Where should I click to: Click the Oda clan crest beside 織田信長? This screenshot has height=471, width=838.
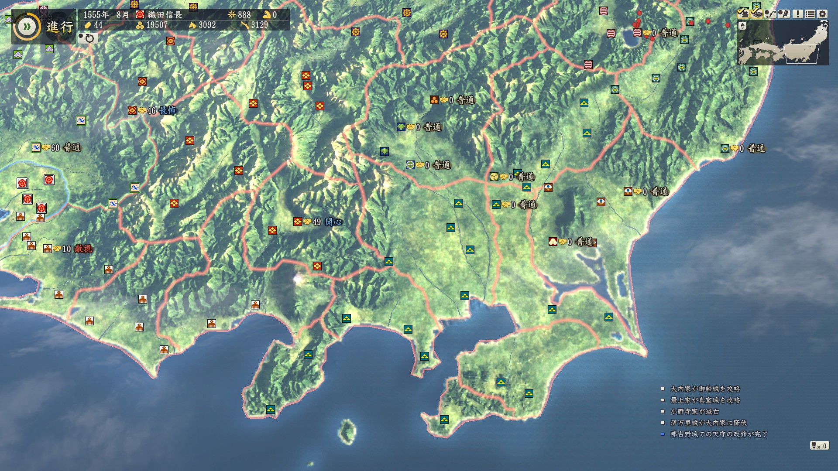(140, 14)
